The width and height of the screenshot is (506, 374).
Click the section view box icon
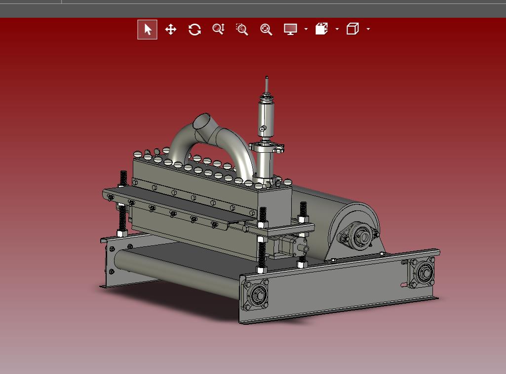point(322,29)
